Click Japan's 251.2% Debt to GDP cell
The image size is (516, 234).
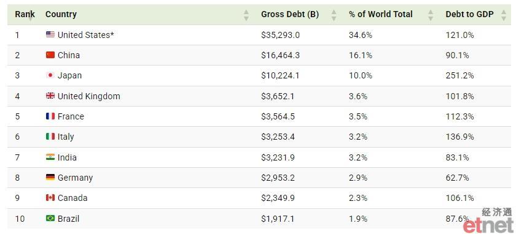[459, 75]
